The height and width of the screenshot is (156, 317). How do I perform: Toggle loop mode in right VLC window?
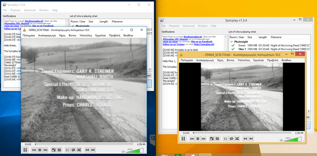point(231,138)
